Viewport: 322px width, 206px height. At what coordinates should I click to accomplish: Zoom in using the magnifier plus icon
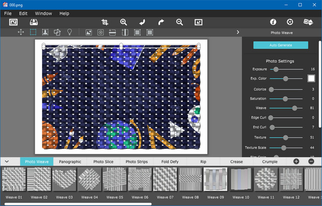(124, 22)
